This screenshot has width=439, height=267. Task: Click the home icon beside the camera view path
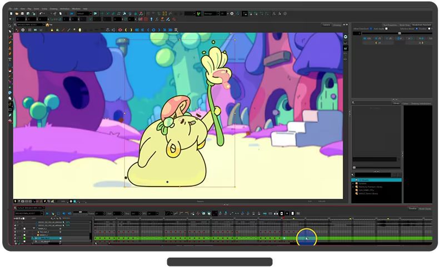tap(48, 24)
